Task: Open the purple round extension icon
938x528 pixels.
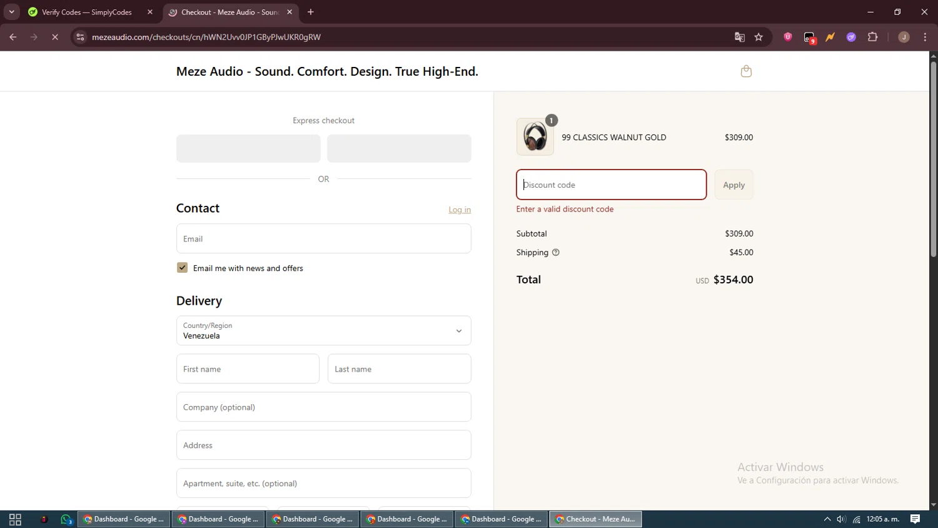Action: pyautogui.click(x=851, y=38)
